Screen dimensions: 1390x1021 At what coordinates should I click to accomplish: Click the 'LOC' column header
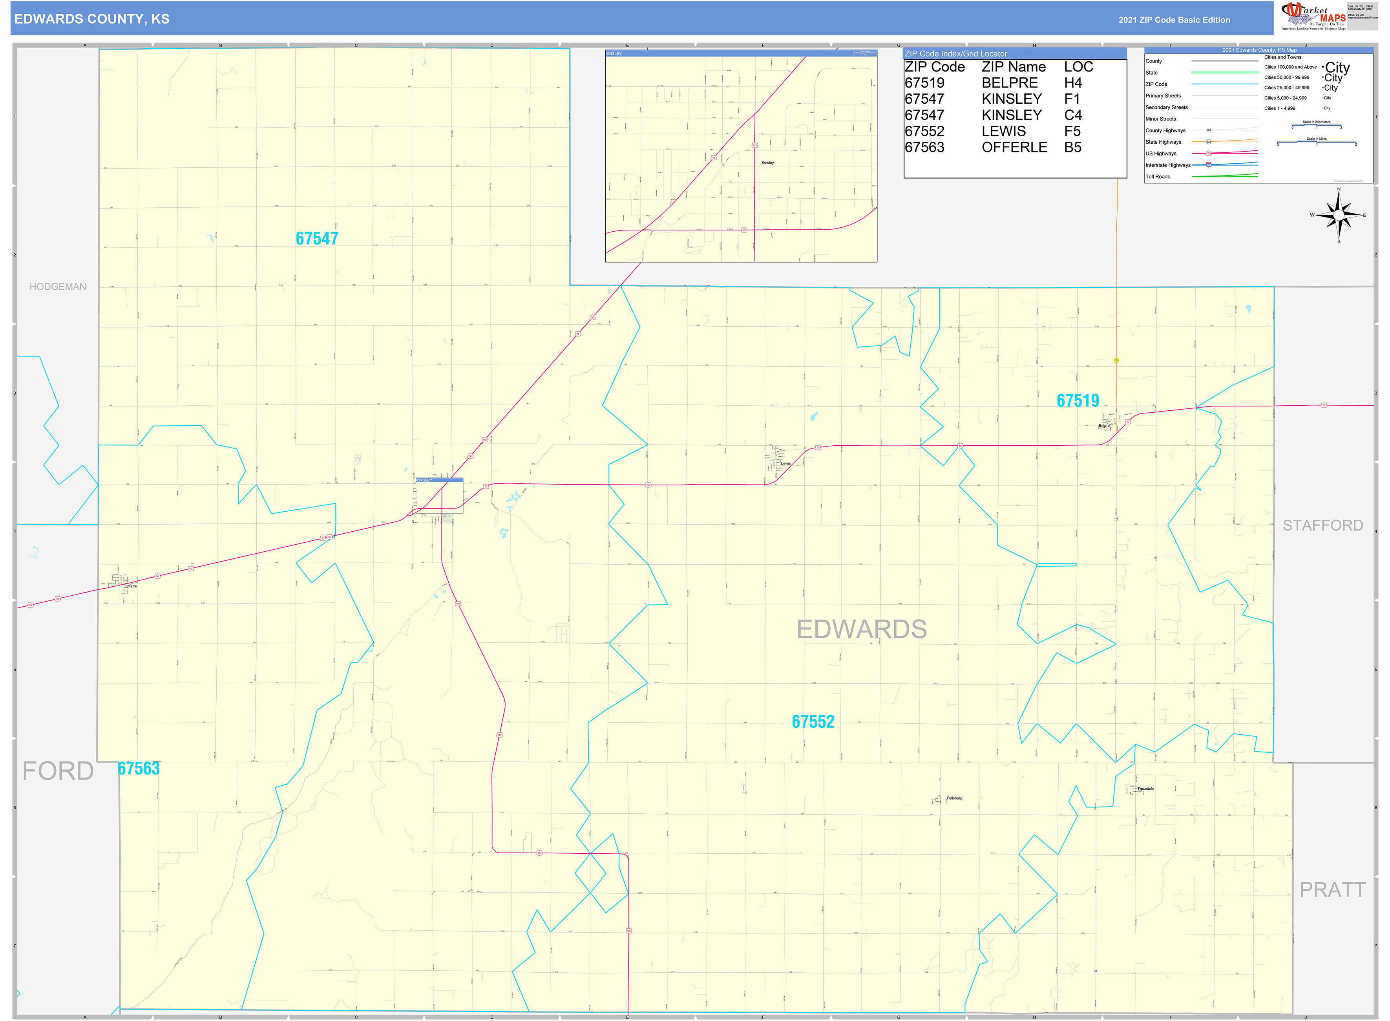pos(1079,67)
